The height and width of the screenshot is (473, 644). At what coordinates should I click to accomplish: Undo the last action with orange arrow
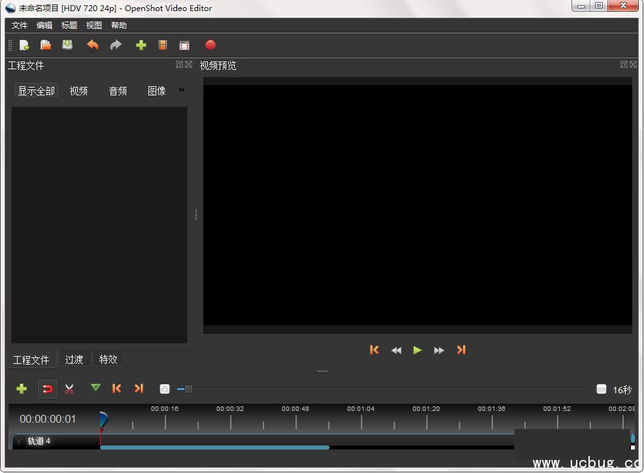[x=93, y=45]
